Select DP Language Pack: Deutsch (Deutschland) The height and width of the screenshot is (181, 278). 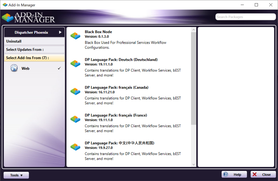pyautogui.click(x=121, y=59)
